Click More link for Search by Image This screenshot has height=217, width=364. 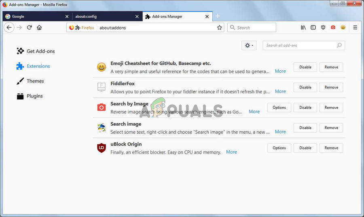[x=254, y=112]
